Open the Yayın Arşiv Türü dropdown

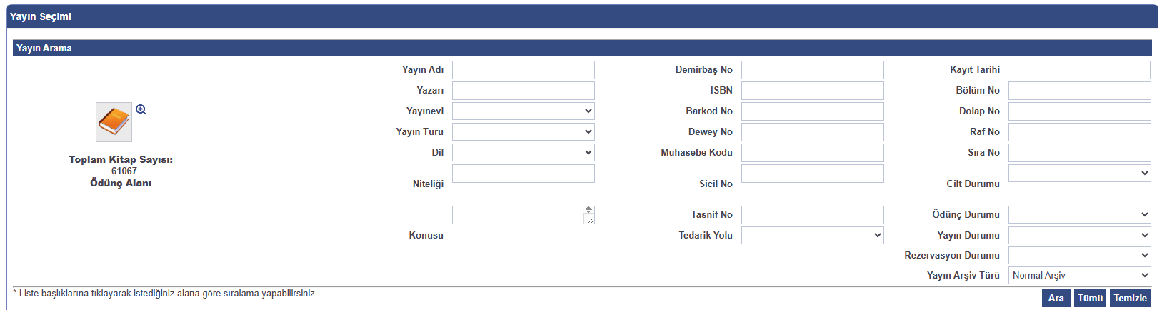point(1079,275)
